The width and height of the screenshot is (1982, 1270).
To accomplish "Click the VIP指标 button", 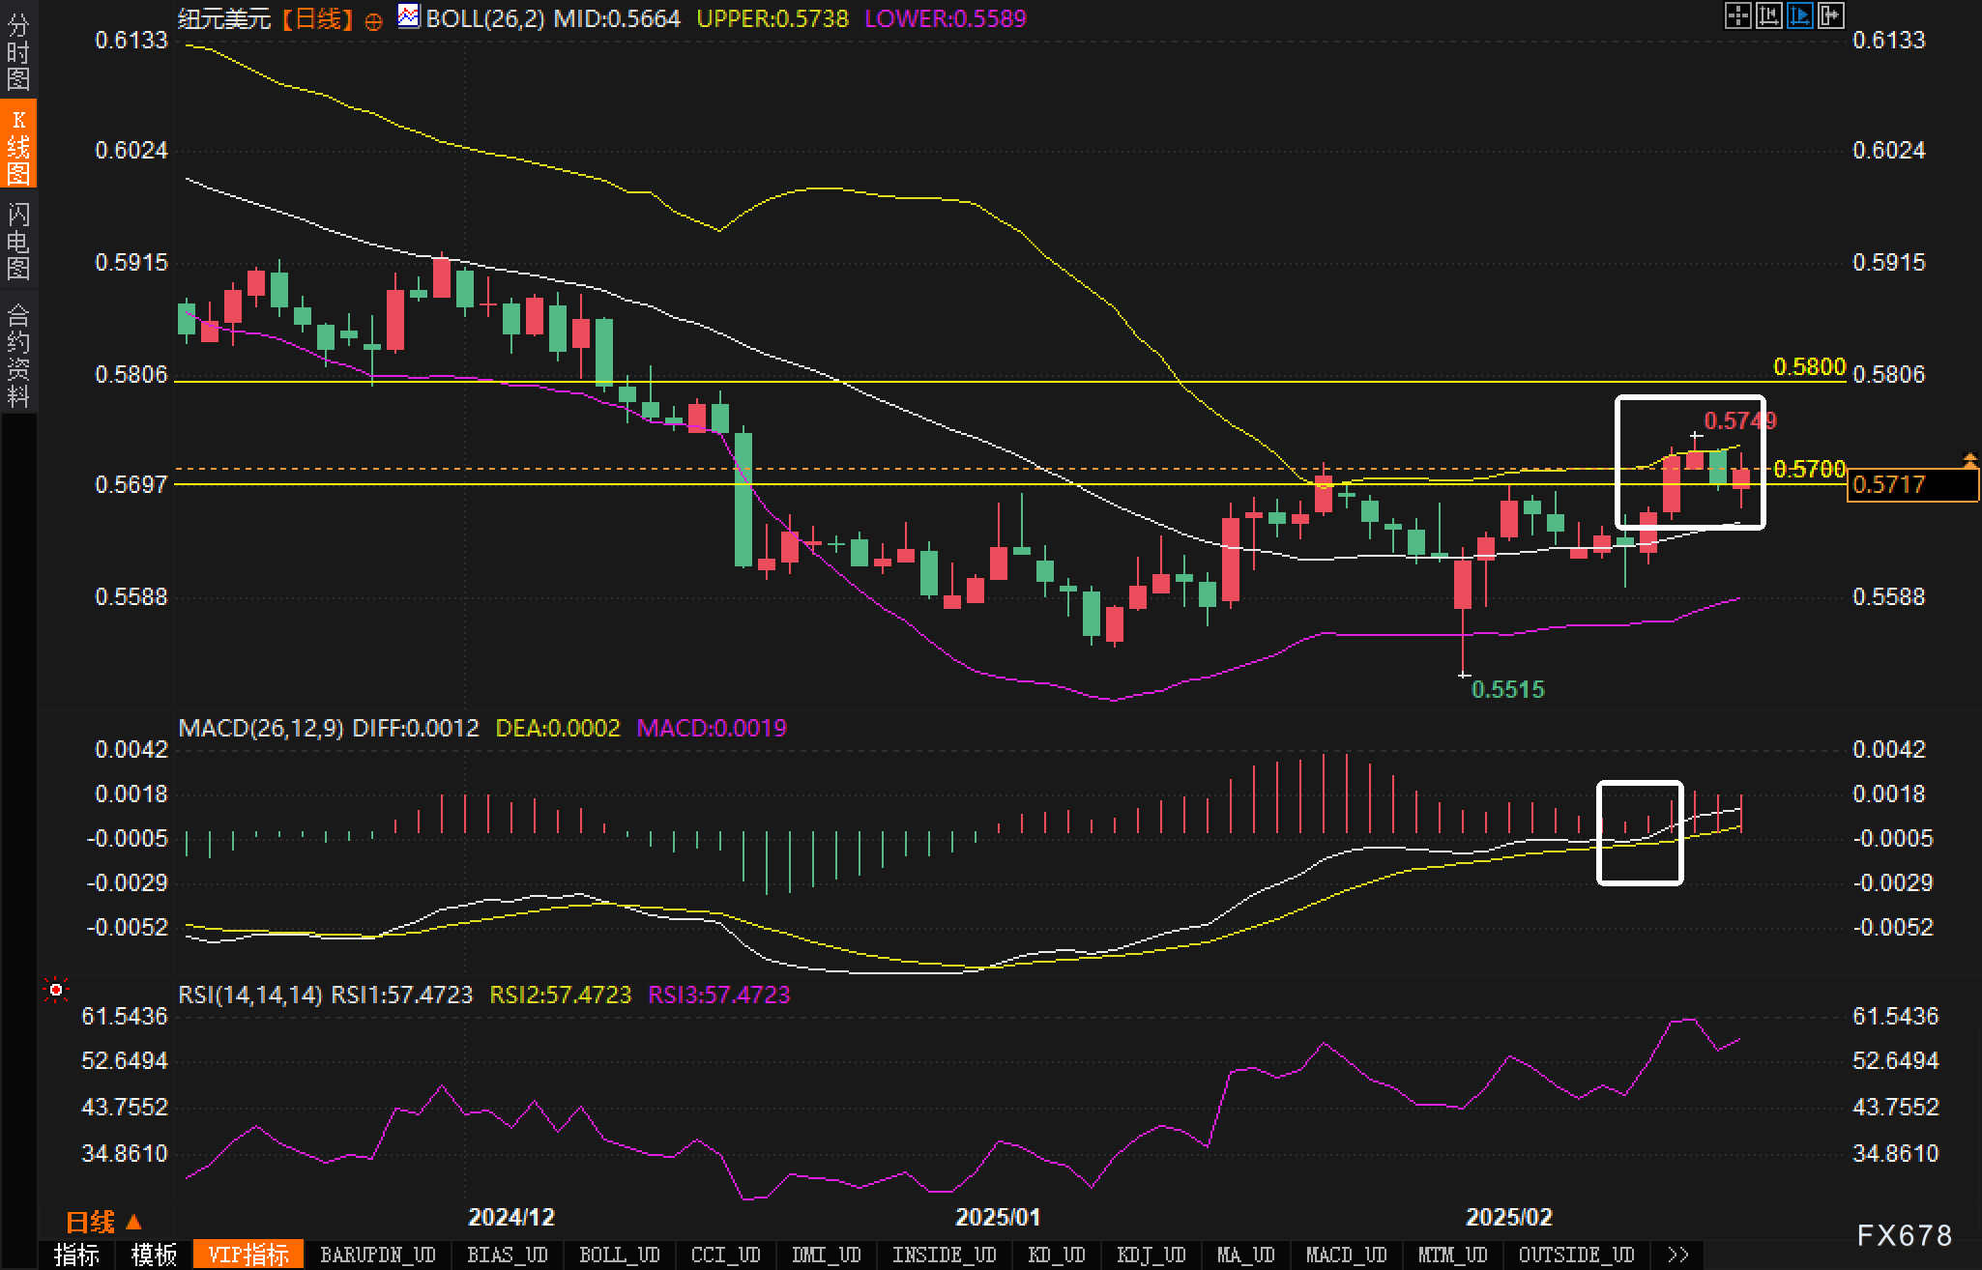I will click(248, 1254).
